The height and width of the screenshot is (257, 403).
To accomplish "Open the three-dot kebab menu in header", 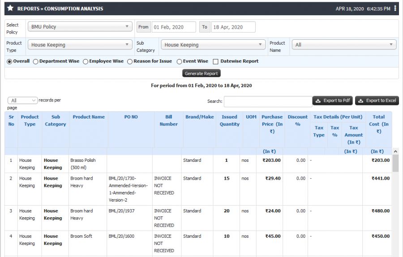I will pos(395,8).
